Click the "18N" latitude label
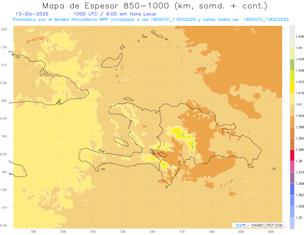Screen dimensions: 304x235 (4, 172)
